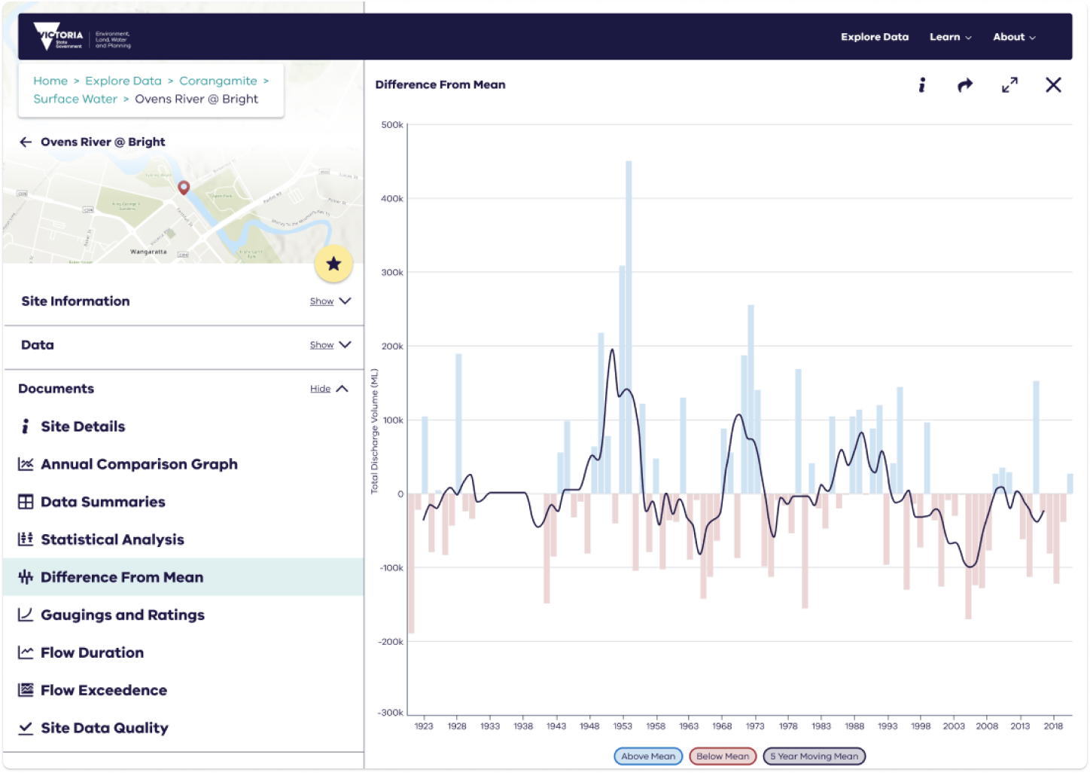The image size is (1090, 773).
Task: Toggle the Below Mean legend series
Action: coord(723,756)
